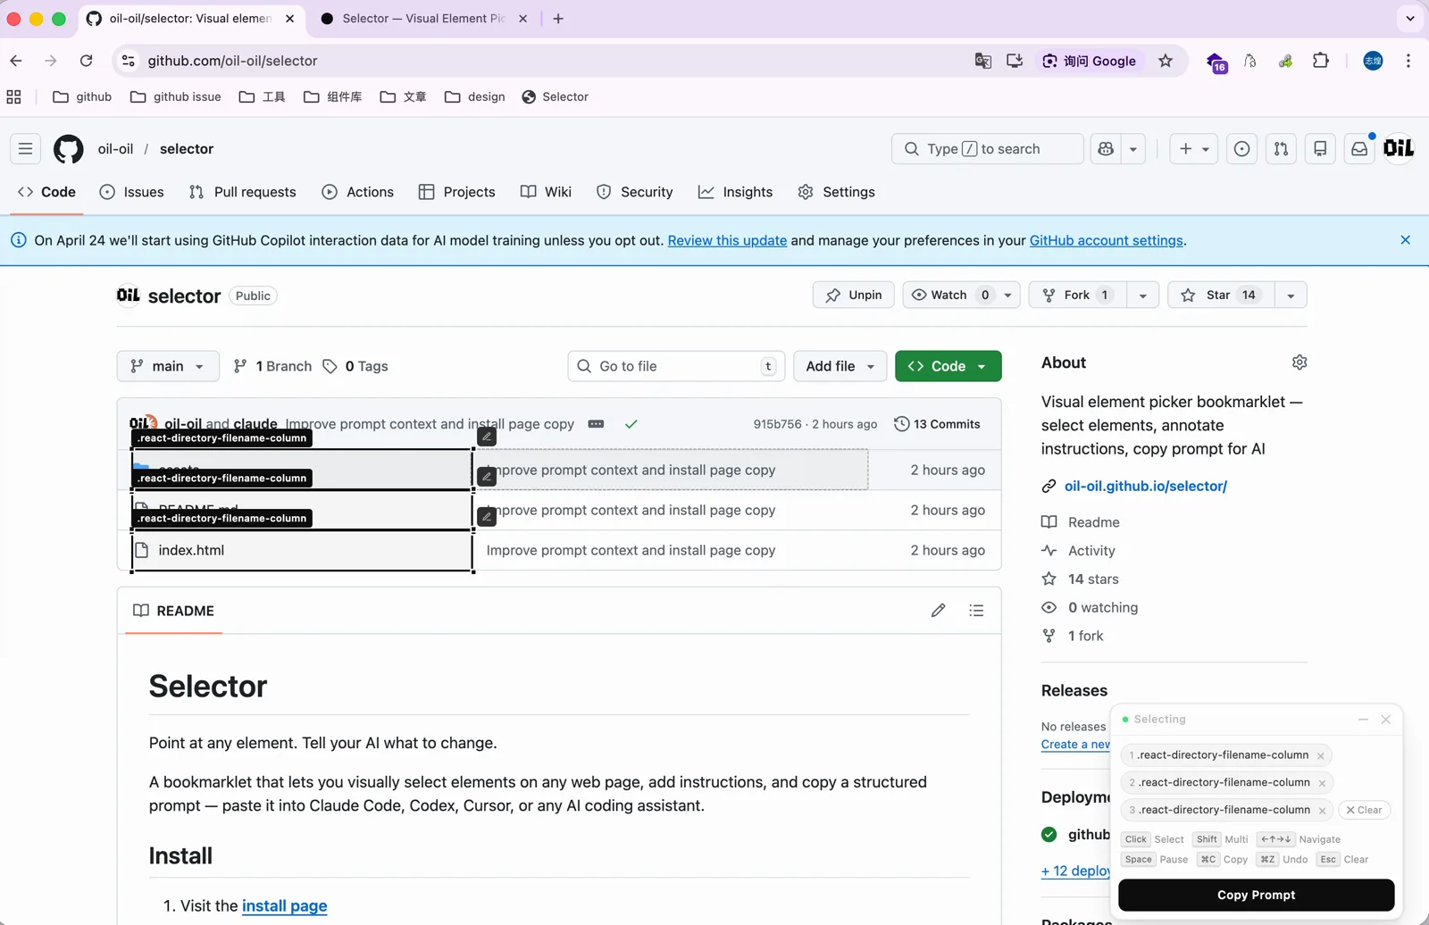Focus the Type / to search box

pos(987,149)
